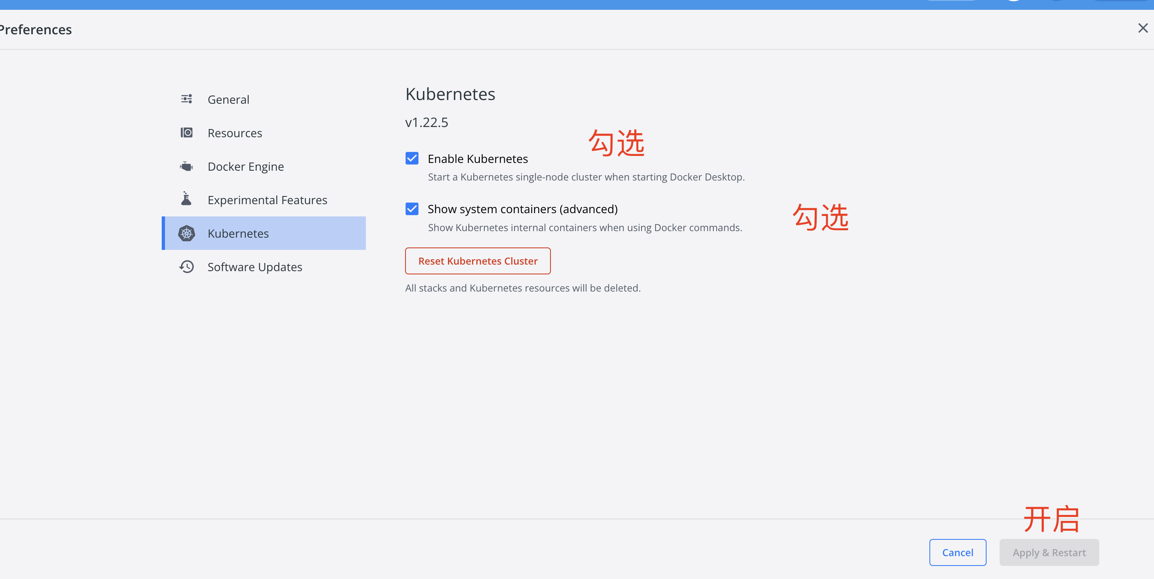Image resolution: width=1154 pixels, height=579 pixels.
Task: Click the Docker Engine icon
Action: tap(186, 166)
